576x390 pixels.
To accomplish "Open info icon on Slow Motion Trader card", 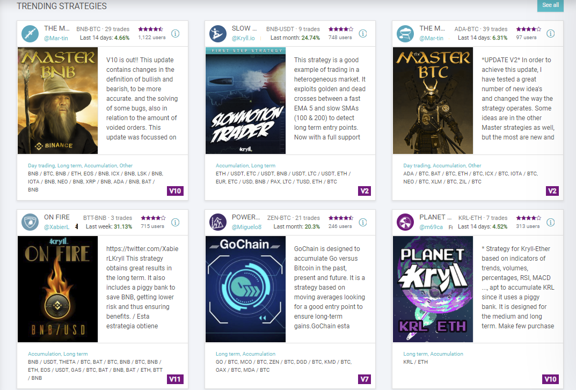I will (362, 33).
